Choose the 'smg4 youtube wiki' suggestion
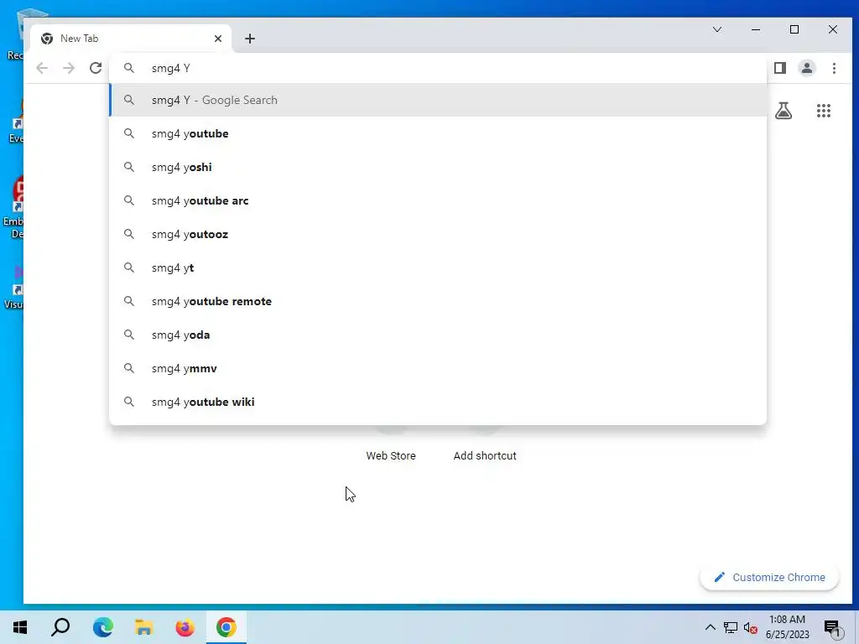The image size is (859, 644). (438, 402)
